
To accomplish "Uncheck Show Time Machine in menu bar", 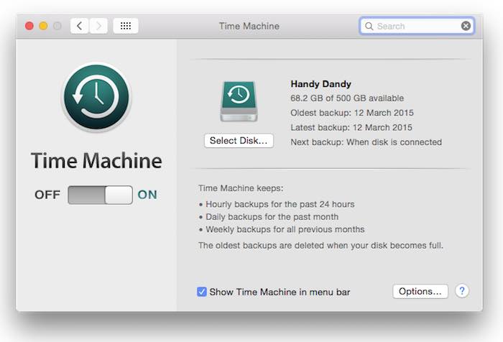I will click(x=201, y=292).
